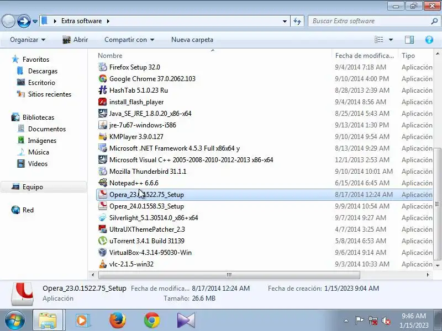Show hidden tray icons arrow
This screenshot has height=331, width=442.
point(346,321)
